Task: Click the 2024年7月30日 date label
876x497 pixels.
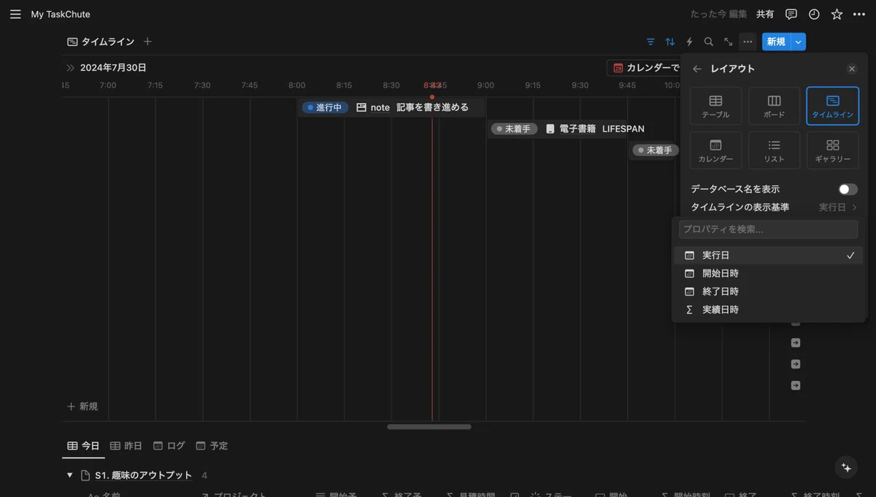Action: (x=113, y=68)
